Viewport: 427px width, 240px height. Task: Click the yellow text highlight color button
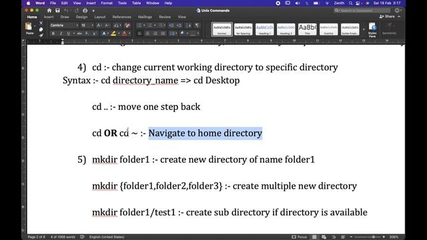click(113, 33)
